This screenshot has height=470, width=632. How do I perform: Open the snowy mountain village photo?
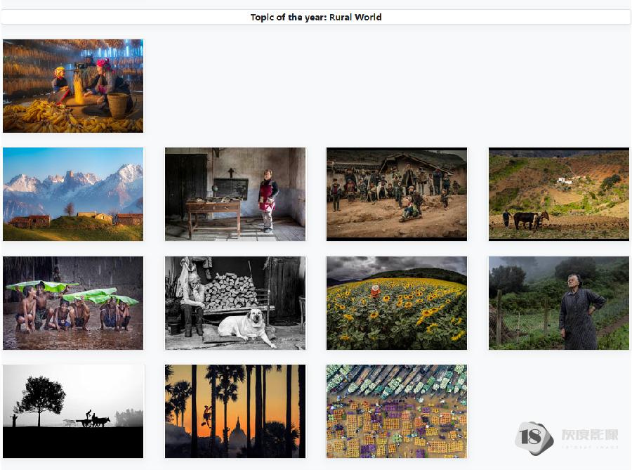pyautogui.click(x=73, y=194)
